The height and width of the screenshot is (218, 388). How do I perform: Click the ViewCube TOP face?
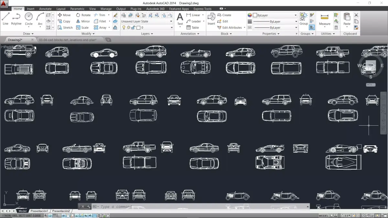coord(371,65)
